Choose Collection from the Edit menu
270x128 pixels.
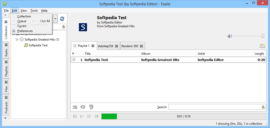click(31, 16)
